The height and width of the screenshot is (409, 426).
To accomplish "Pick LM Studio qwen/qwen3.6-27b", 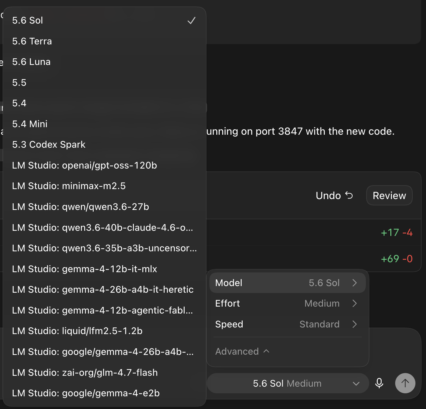I will pyautogui.click(x=104, y=207).
